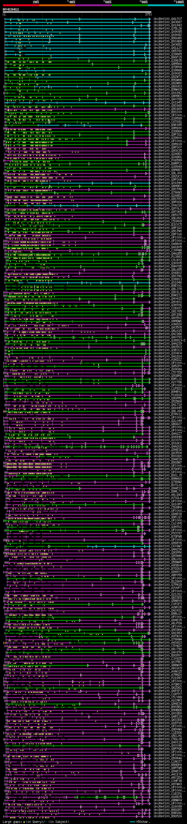
Task: Select the UniRef100_A1KR25 entry
Action: (167, 797)
